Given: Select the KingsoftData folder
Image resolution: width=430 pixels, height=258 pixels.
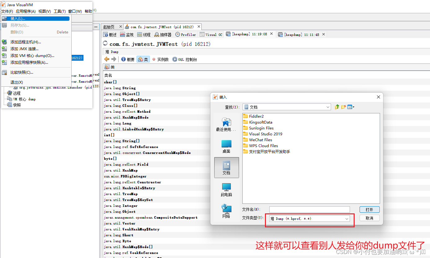Looking at the screenshot, I should point(258,122).
